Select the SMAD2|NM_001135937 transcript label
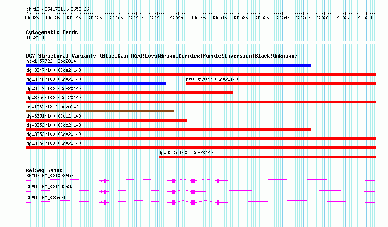 [50, 186]
